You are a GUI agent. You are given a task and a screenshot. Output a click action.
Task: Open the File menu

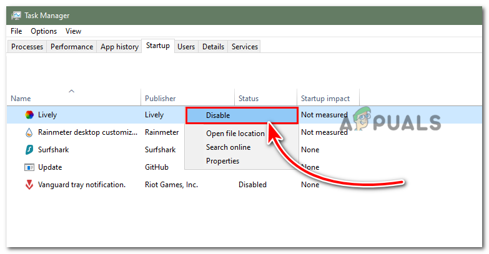click(x=16, y=31)
